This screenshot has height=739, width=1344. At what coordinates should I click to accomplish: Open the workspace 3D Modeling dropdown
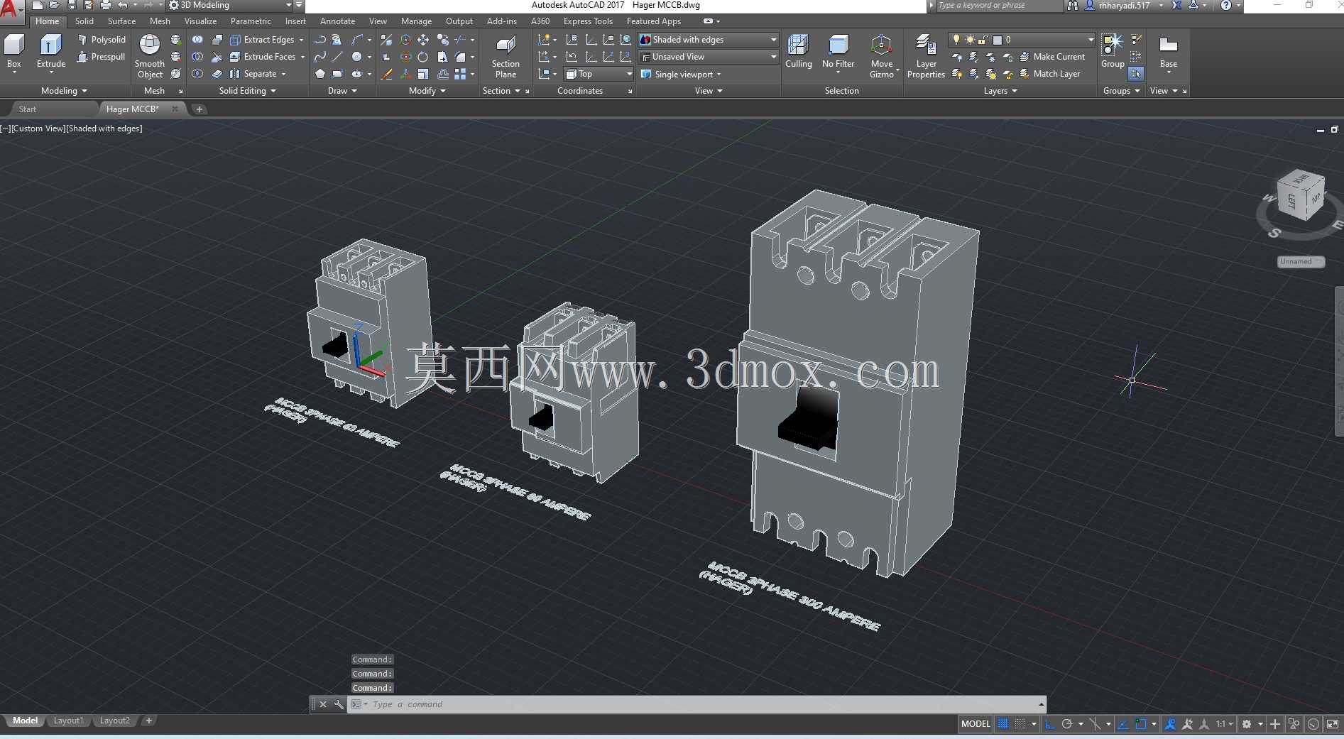tap(231, 6)
